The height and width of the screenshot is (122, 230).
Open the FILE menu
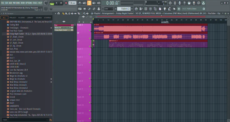coord(3,3)
